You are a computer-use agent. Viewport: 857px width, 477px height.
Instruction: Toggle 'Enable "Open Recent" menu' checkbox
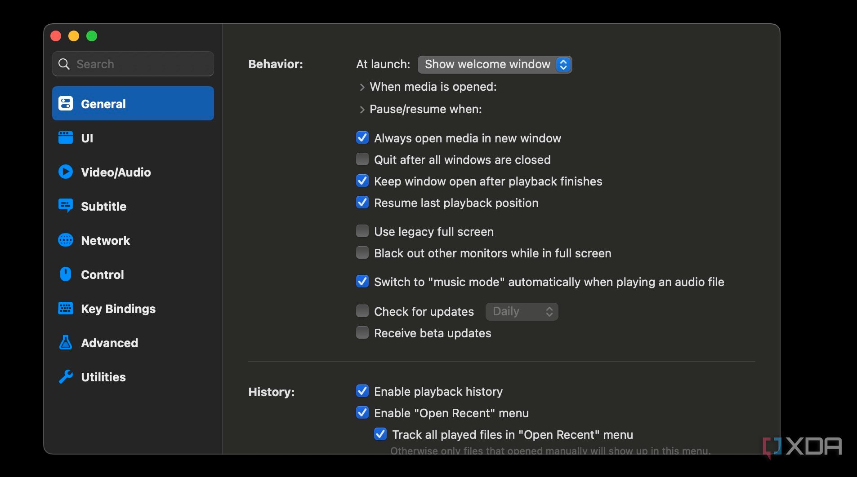tap(362, 412)
